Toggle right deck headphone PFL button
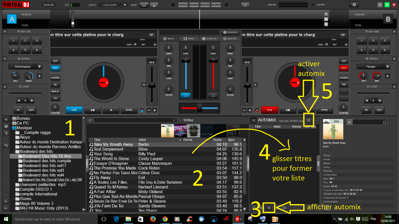399x224 pixels. tap(213, 96)
